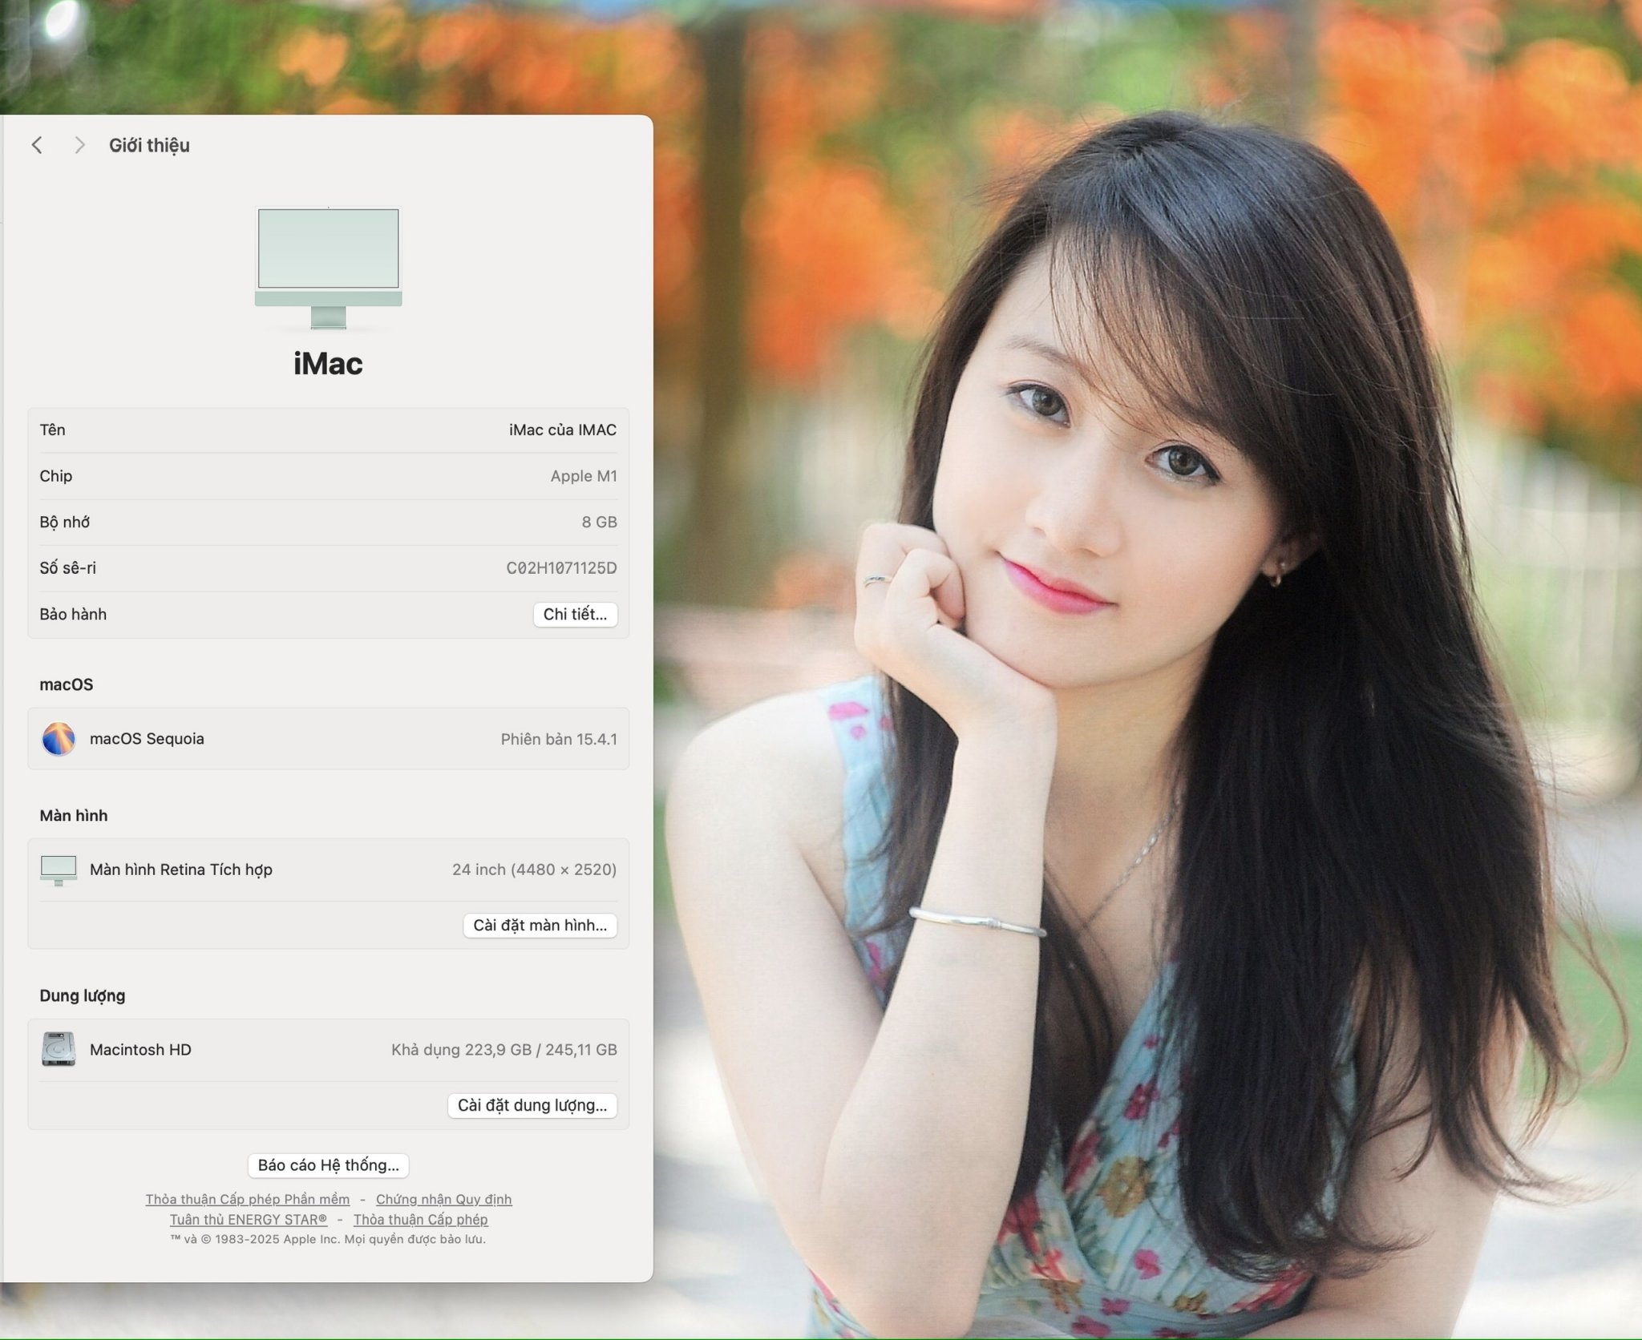The image size is (1642, 1340).
Task: Click the Macintosh HD drive icon
Action: point(59,1049)
